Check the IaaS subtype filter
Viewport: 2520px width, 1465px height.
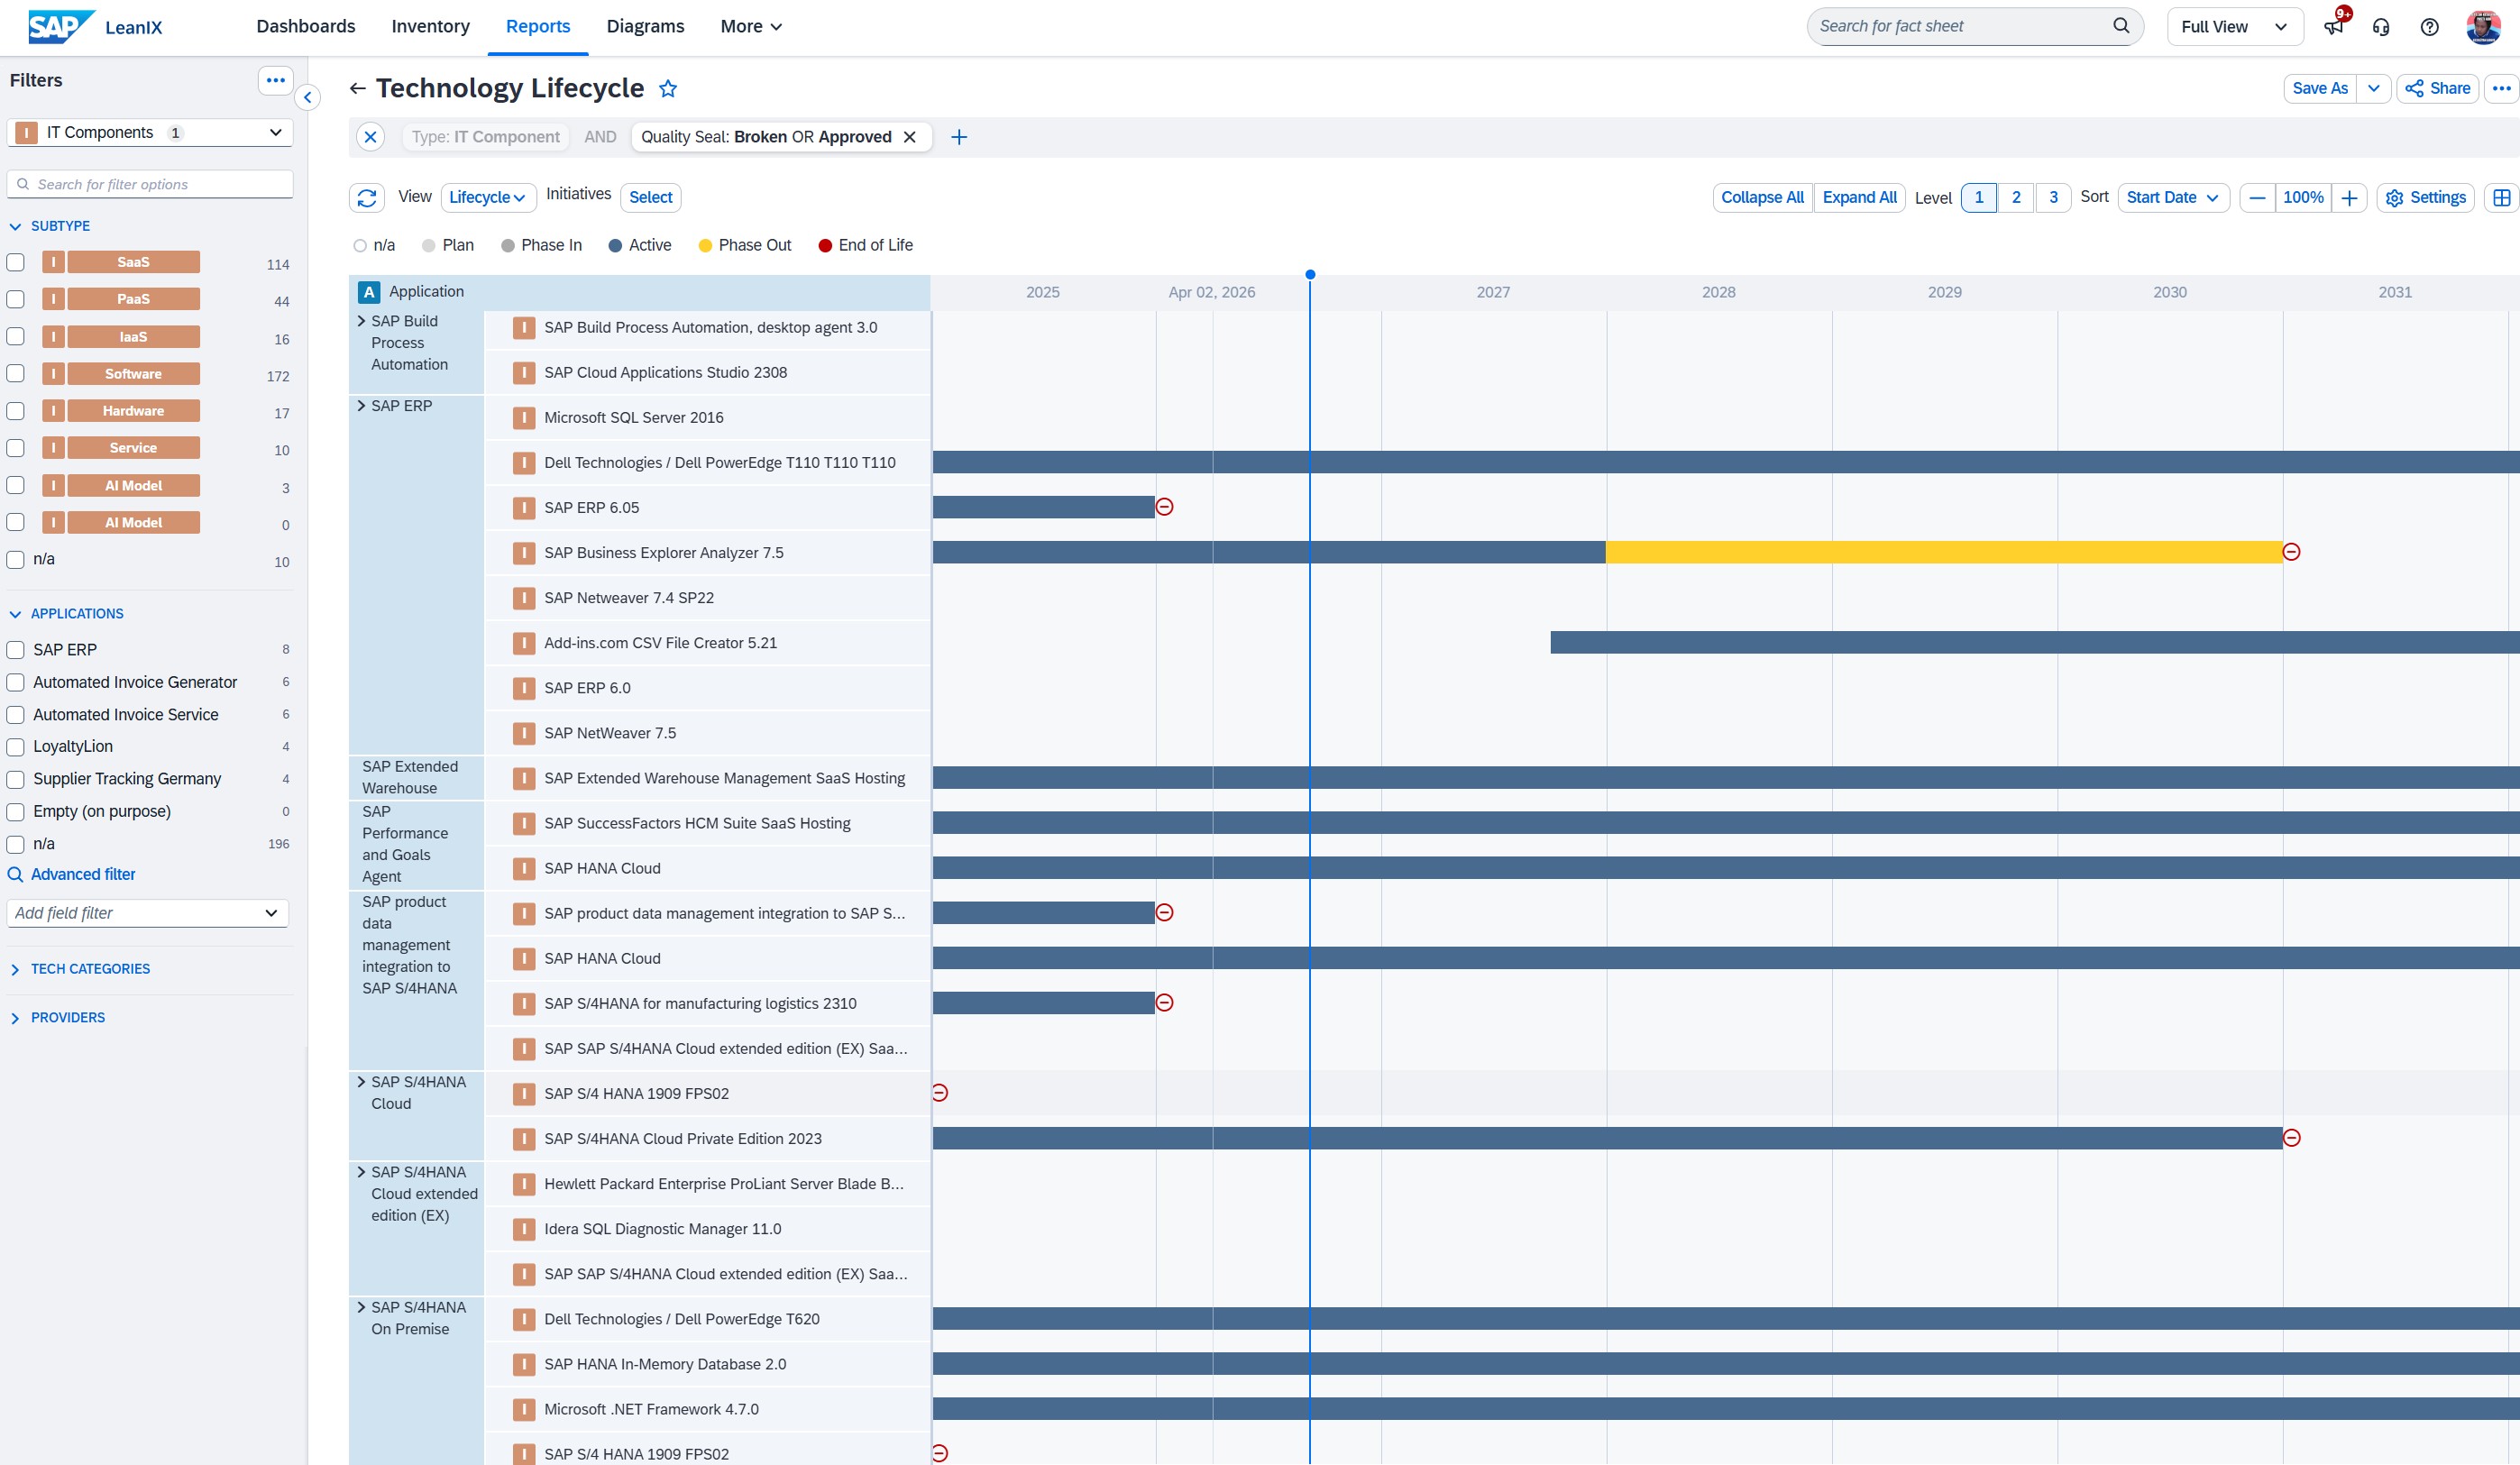tap(16, 337)
